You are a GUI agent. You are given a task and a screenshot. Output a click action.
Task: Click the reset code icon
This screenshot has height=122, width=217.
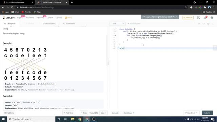pos(203,24)
